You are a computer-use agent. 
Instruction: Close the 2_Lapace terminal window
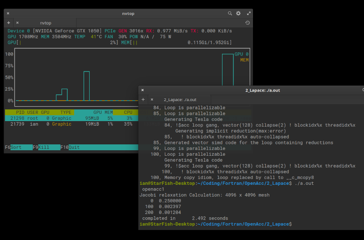[x=142, y=90]
